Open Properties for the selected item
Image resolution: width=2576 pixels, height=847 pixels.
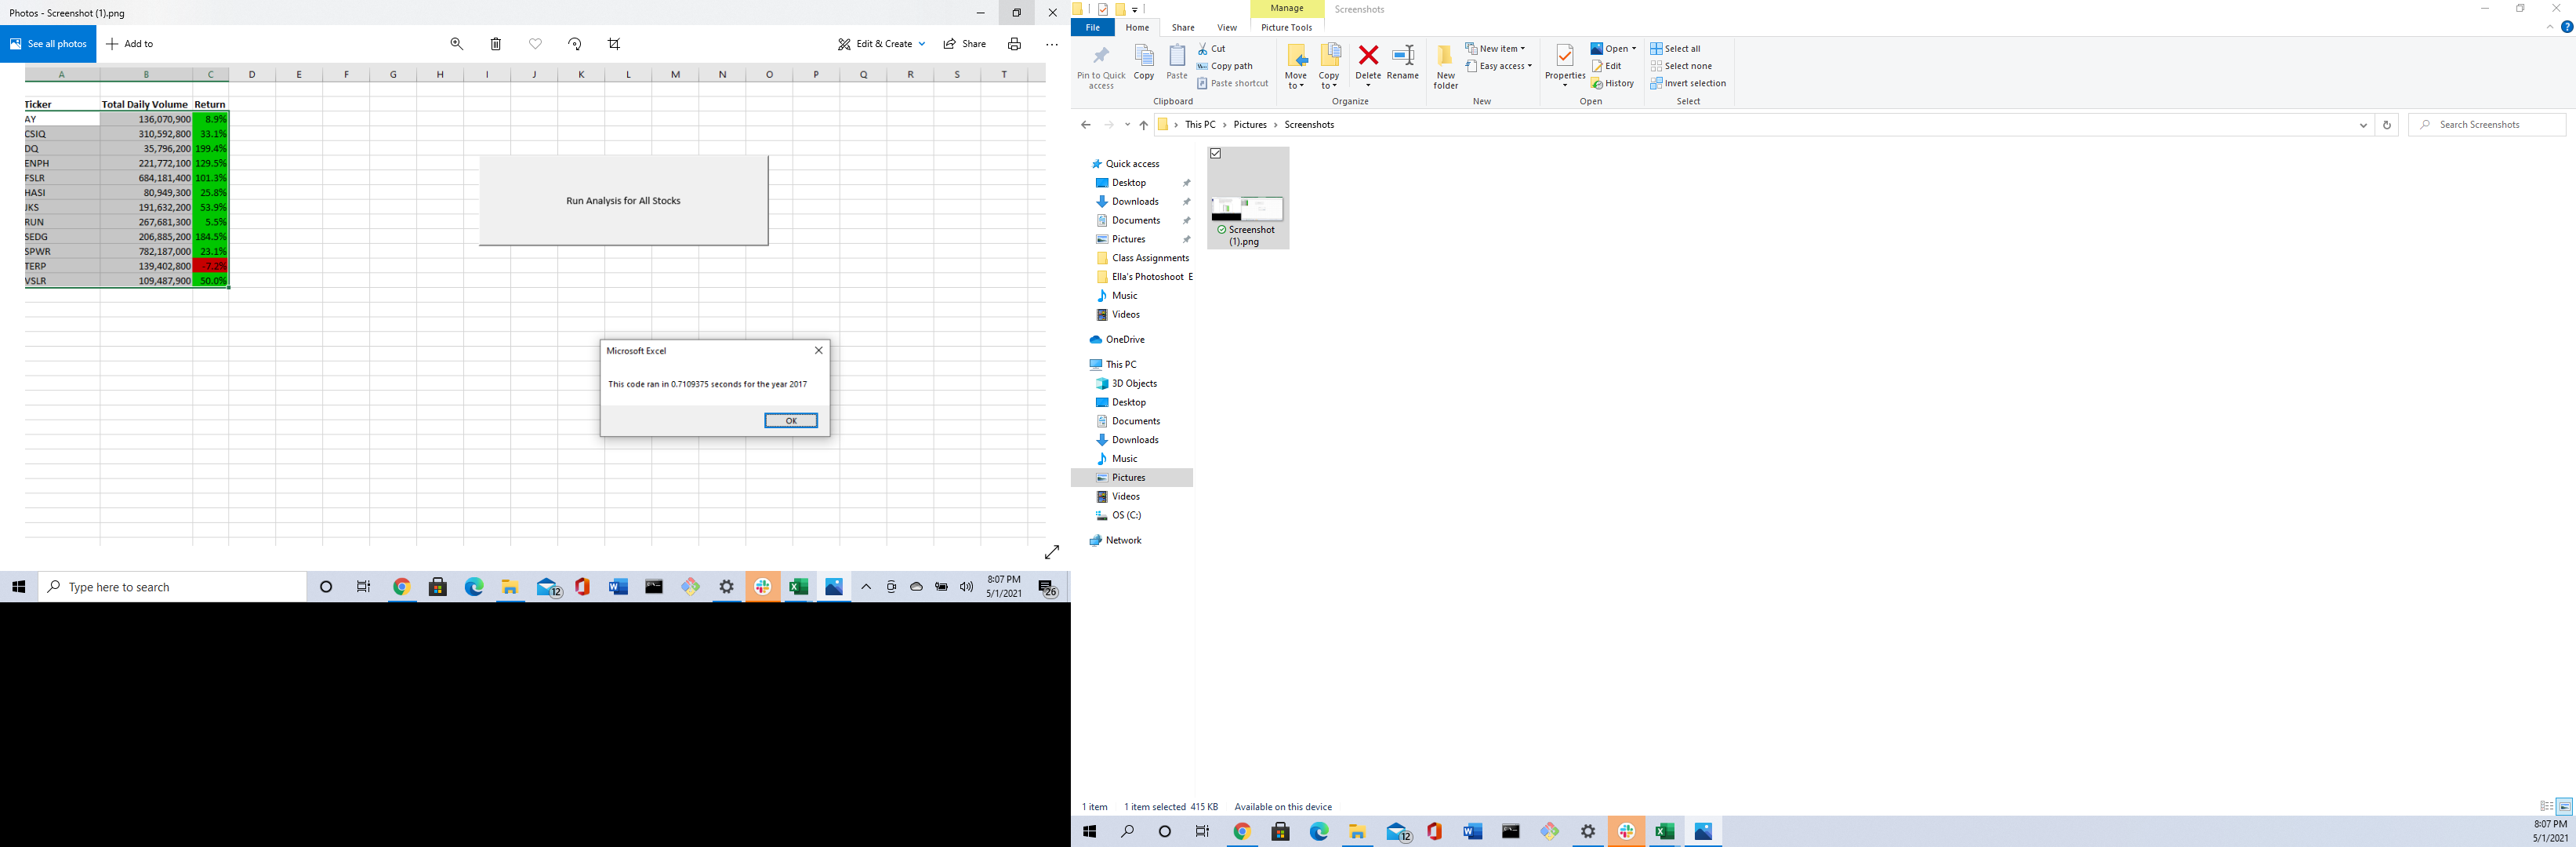coord(1564,62)
